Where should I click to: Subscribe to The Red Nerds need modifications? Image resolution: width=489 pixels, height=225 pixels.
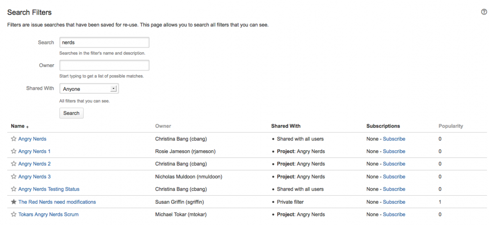[x=394, y=202]
